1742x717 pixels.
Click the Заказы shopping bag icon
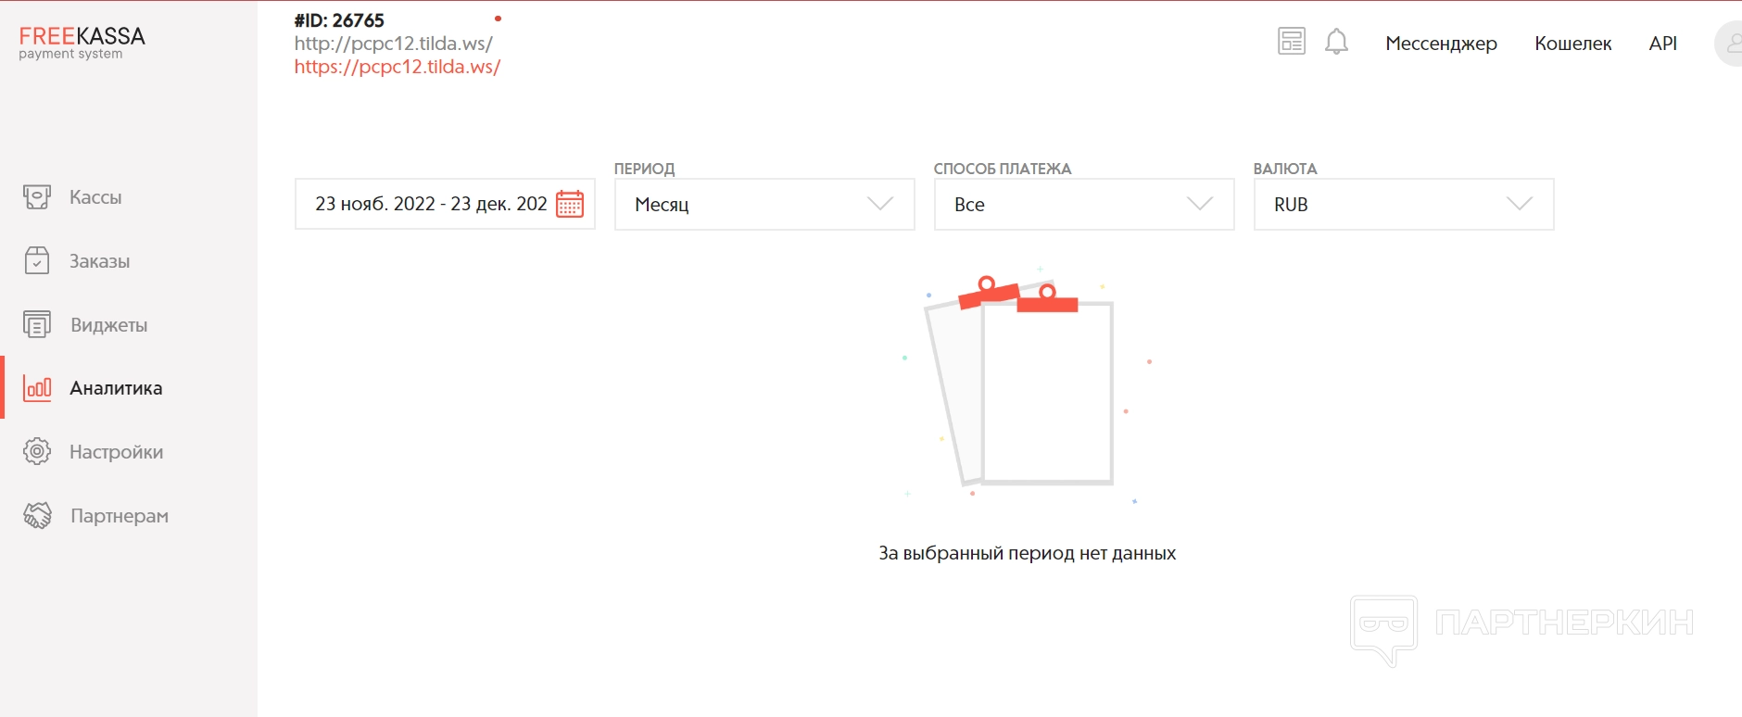coord(37,261)
